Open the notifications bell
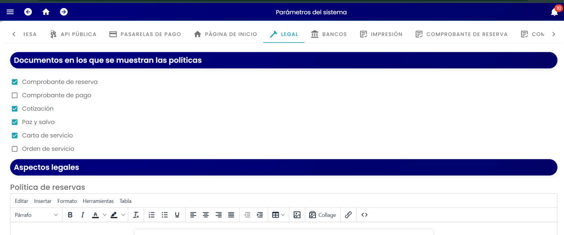The image size is (564, 235). pos(554,12)
